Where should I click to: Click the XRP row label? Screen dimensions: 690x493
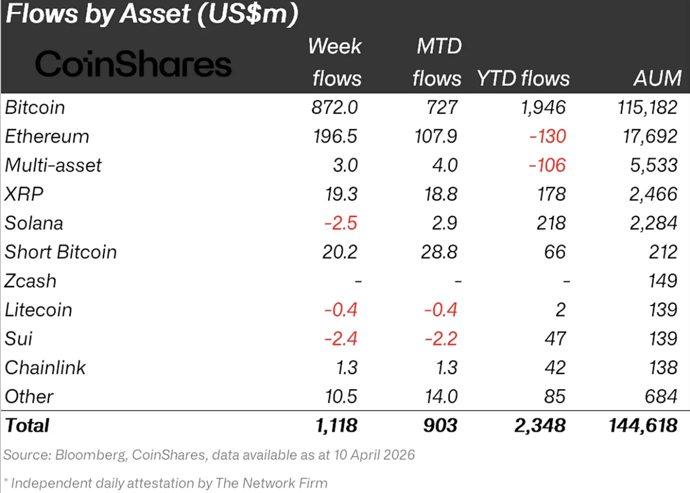pos(24,194)
